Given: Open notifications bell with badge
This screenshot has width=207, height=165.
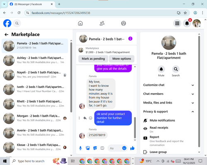Looking at the screenshot, I should [x=187, y=23].
